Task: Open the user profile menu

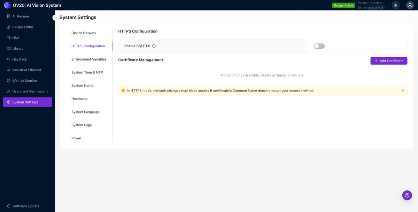Action: coord(409,5)
